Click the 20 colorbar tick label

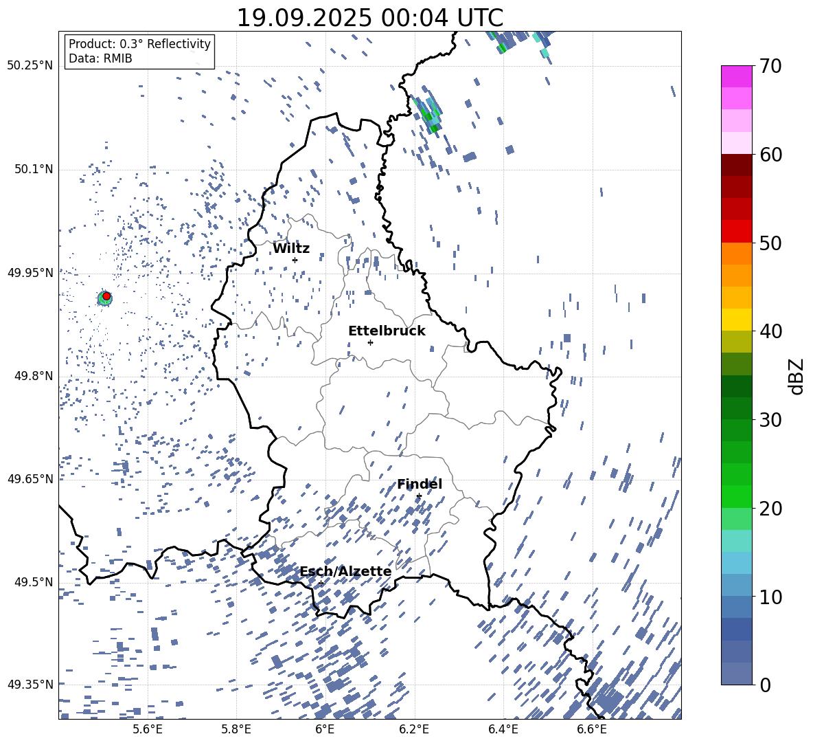click(770, 509)
